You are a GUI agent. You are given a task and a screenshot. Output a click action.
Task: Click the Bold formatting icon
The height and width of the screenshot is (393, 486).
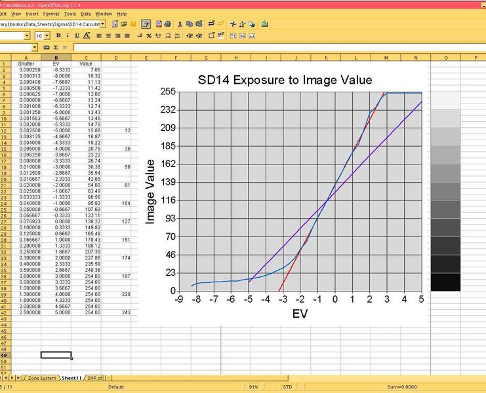[x=58, y=36]
